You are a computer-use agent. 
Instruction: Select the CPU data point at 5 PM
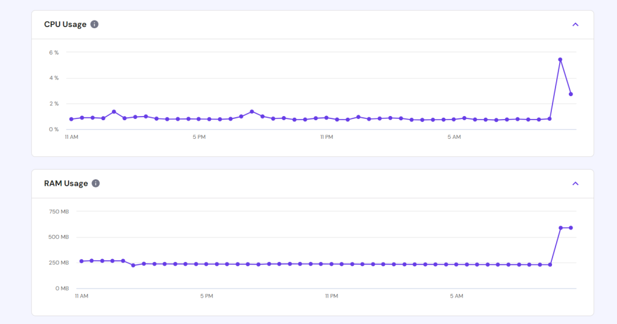click(199, 119)
